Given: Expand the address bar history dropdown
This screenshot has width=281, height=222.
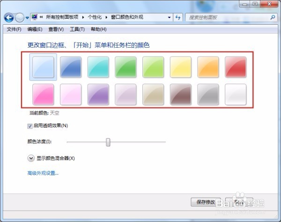Looking at the screenshot, I should (169, 17).
